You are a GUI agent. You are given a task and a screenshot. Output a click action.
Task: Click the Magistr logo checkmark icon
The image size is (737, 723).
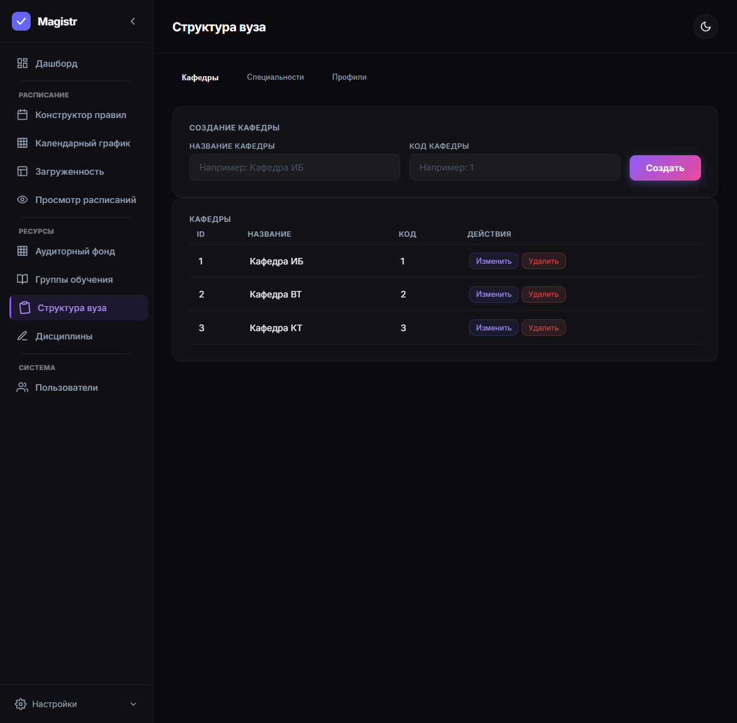[x=21, y=21]
